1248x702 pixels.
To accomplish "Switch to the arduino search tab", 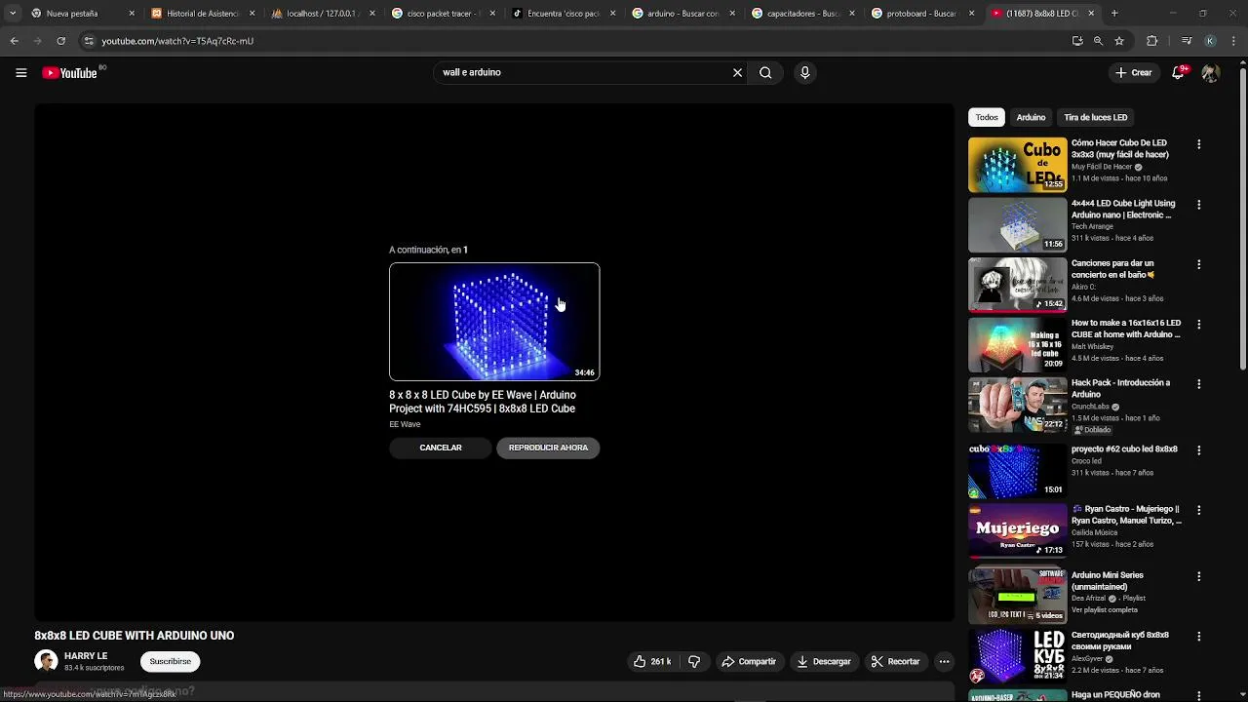I will click(682, 14).
